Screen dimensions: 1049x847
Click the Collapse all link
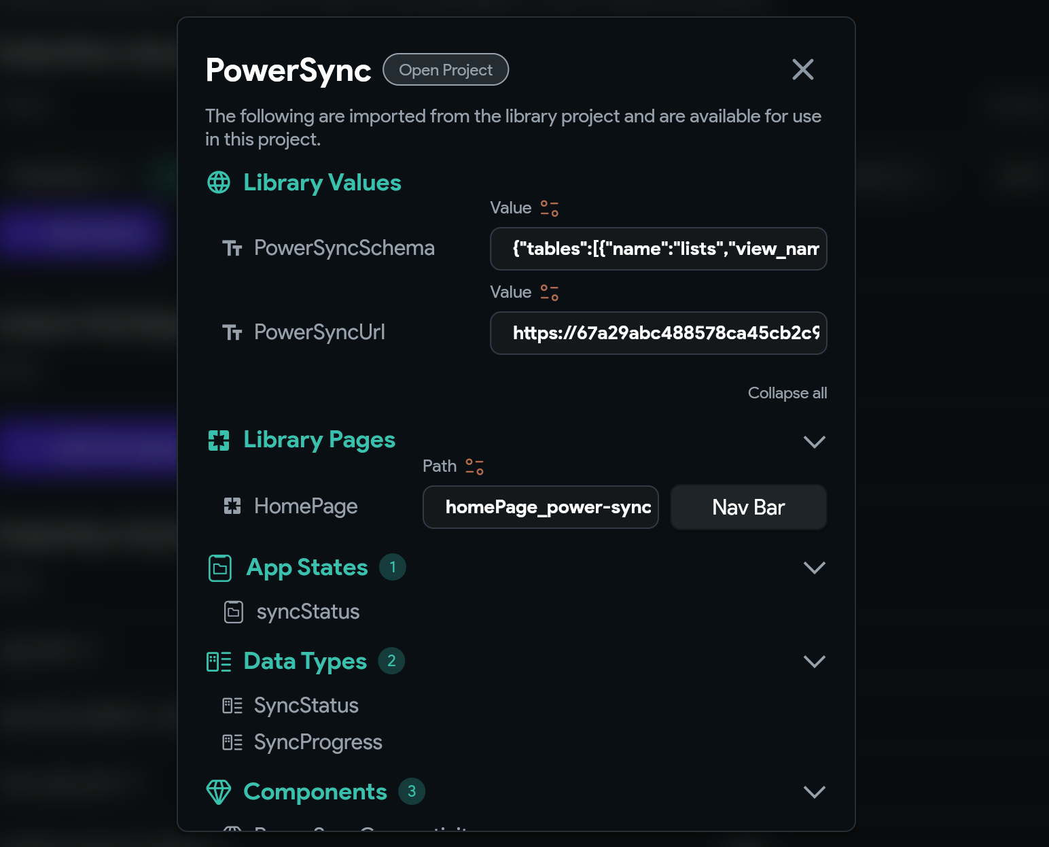coord(787,393)
